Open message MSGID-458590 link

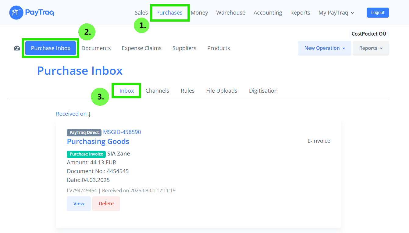(122, 132)
